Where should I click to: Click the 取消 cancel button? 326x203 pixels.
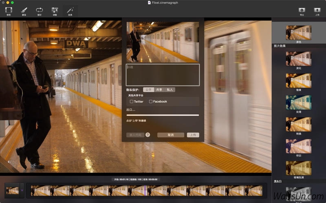171,135
